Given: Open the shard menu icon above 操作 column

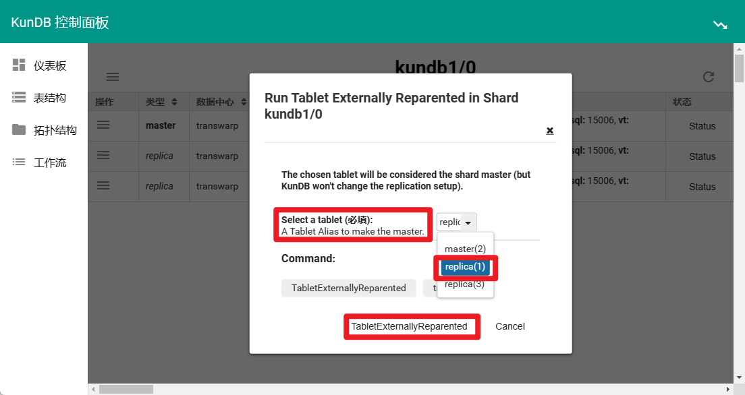Looking at the screenshot, I should click(113, 77).
